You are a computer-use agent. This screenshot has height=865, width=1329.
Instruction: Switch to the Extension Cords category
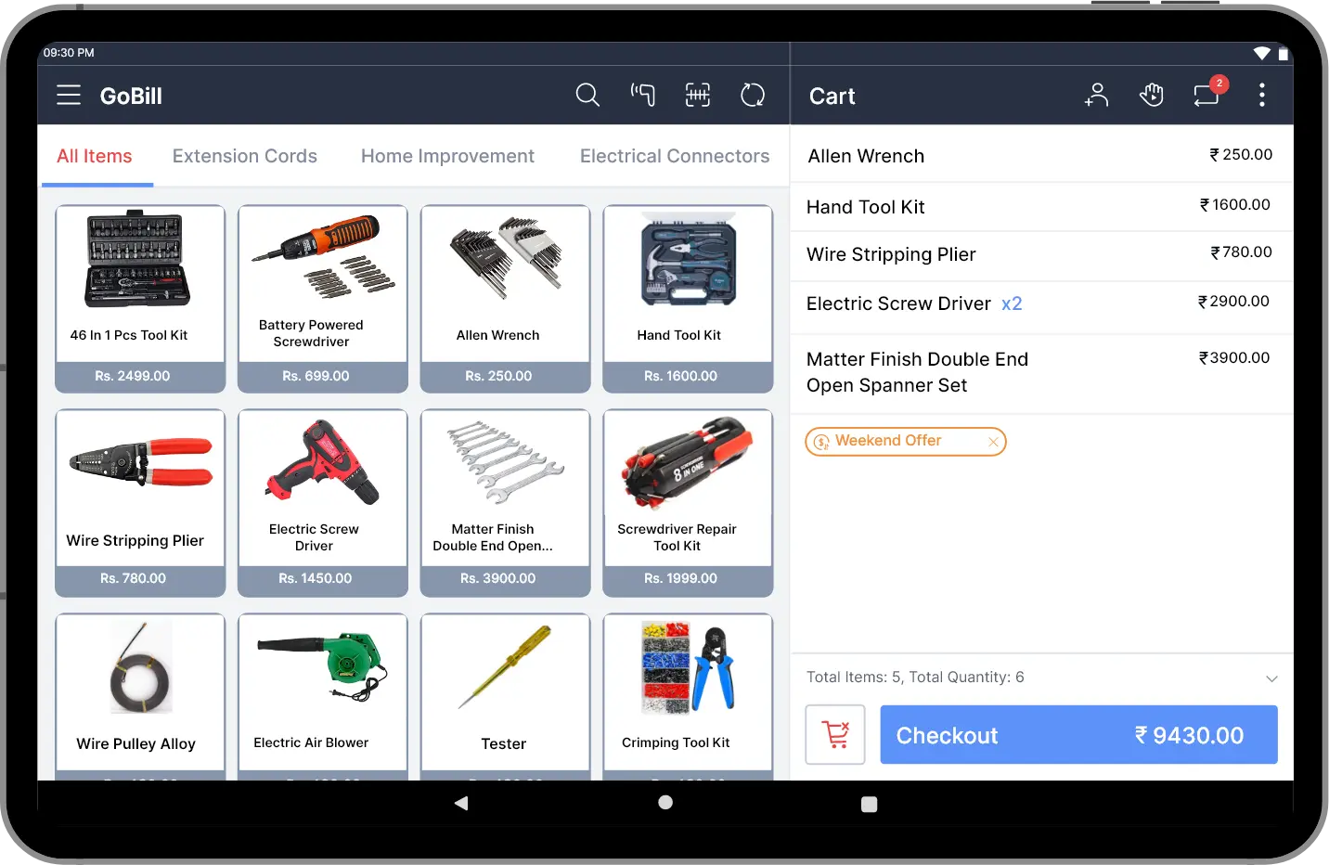pyautogui.click(x=244, y=156)
